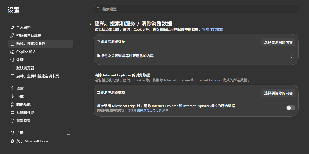This screenshot has width=309, height=154.
Task: Click the external link icon on the 扩展 row
Action: [68, 133]
